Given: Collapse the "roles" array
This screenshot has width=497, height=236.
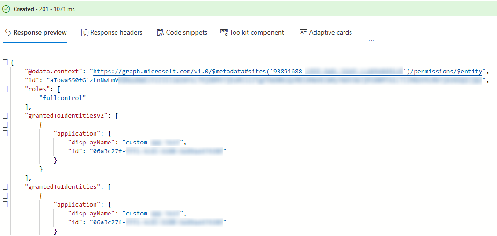Looking at the screenshot, I should (5, 89).
